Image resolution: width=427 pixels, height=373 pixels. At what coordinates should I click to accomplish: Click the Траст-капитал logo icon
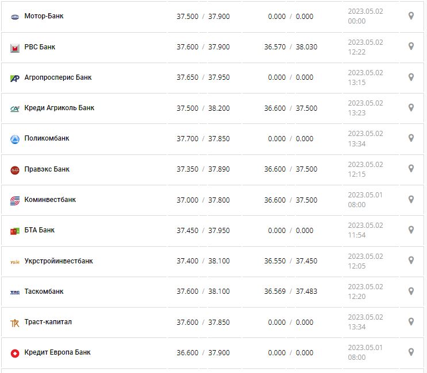[15, 323]
